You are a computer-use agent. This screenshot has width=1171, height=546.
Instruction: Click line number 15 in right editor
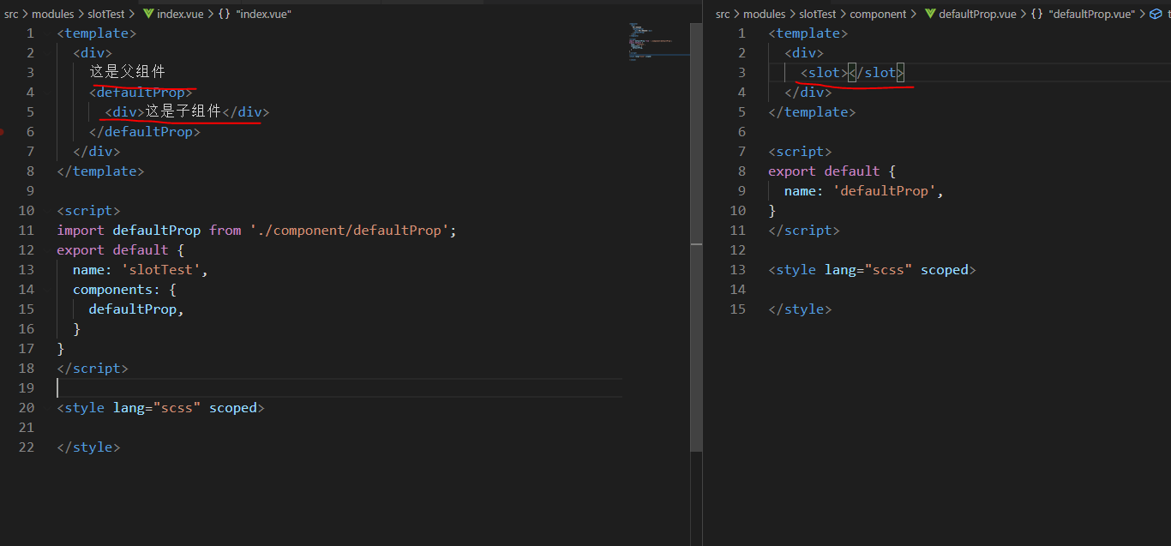(737, 309)
